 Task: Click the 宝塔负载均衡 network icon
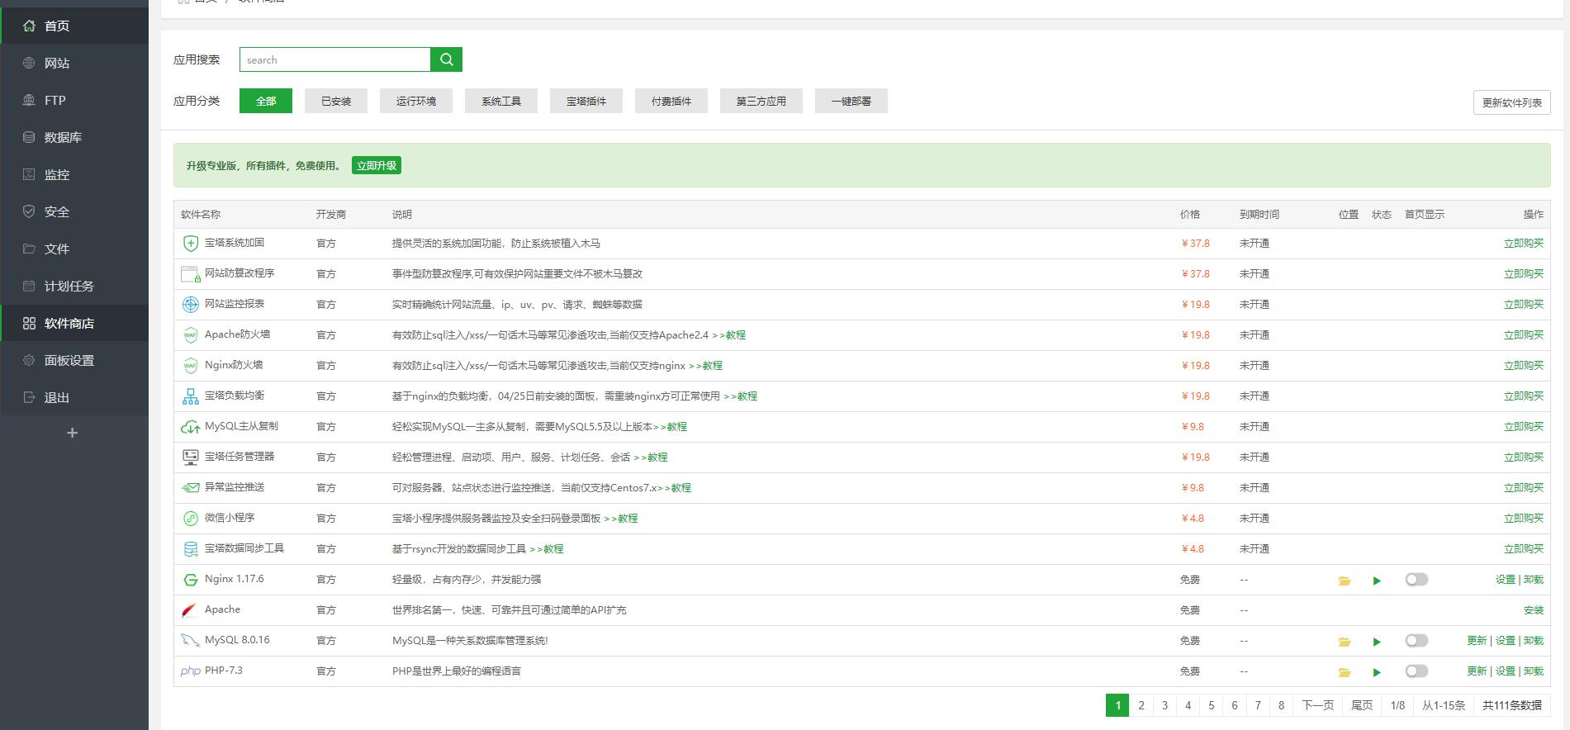click(x=191, y=396)
